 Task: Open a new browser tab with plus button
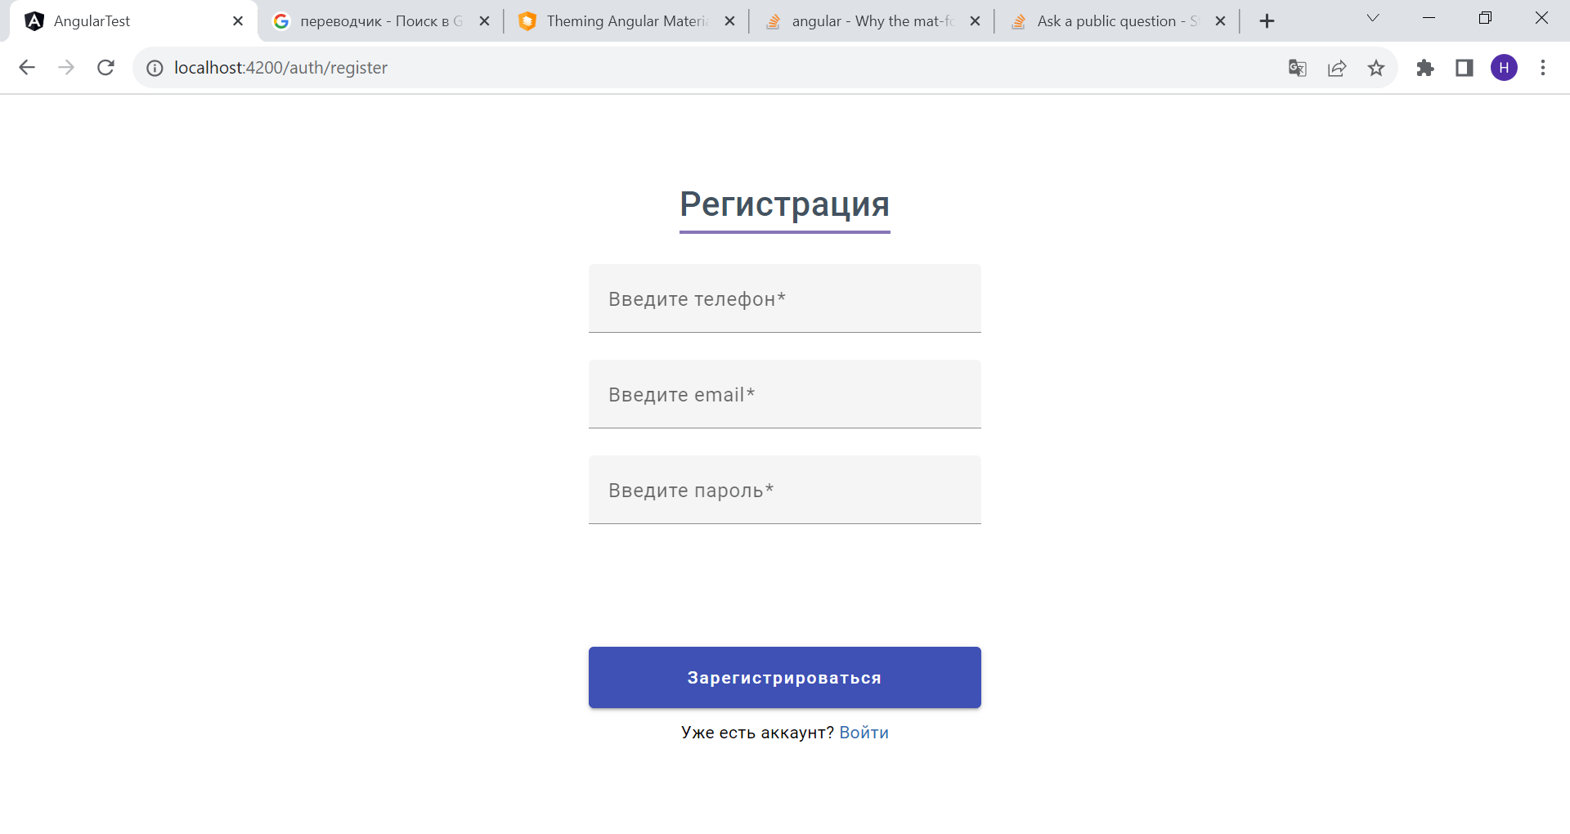click(x=1267, y=20)
